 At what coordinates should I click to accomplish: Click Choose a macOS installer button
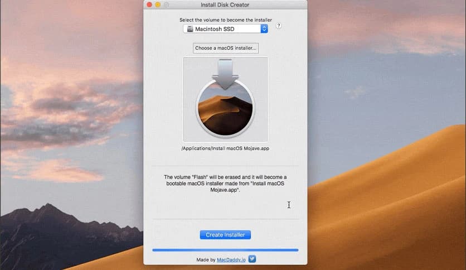pos(226,48)
